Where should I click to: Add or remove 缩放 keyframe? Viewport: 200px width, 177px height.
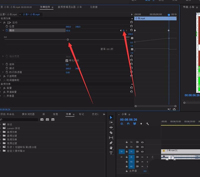coord(123,30)
